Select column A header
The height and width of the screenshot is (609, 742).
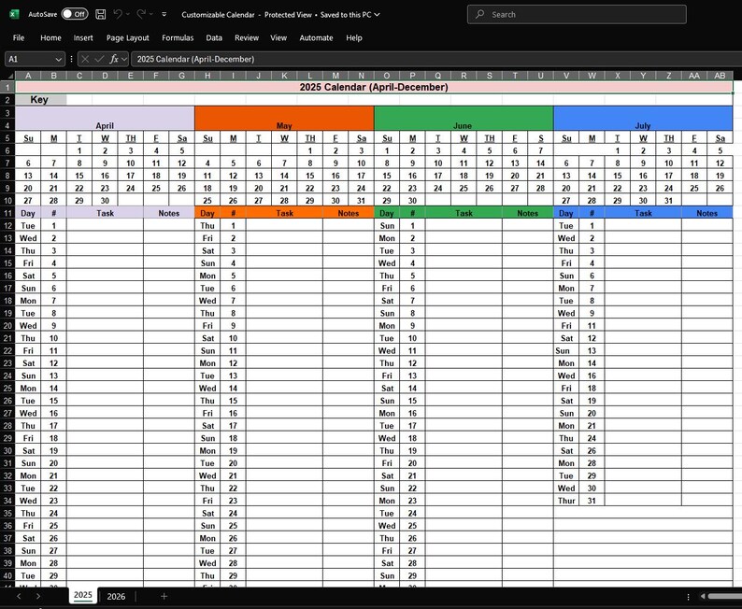[28, 76]
